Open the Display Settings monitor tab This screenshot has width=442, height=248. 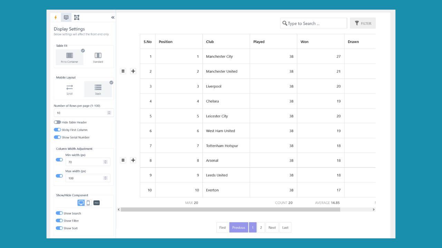coord(66,18)
